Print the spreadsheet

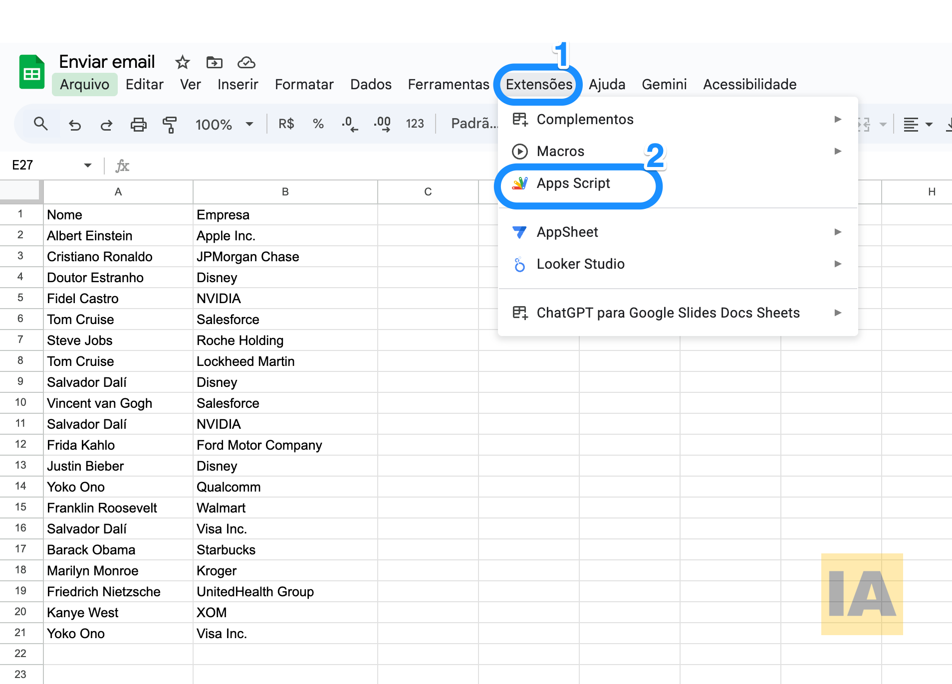pyautogui.click(x=138, y=124)
